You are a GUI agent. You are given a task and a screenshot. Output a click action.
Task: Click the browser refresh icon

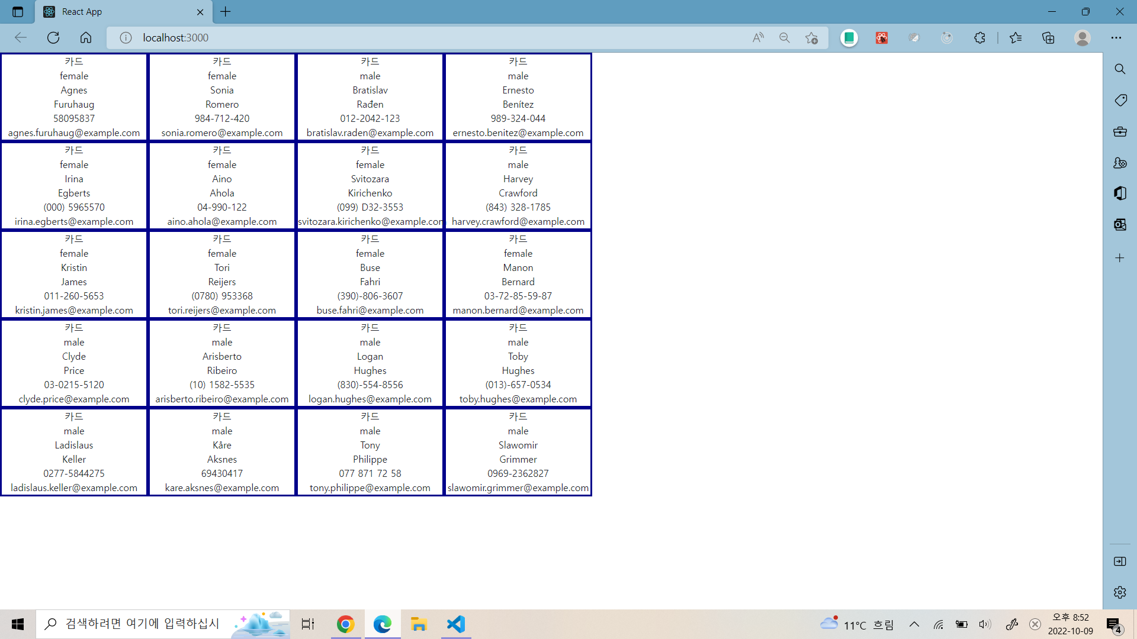click(x=53, y=38)
